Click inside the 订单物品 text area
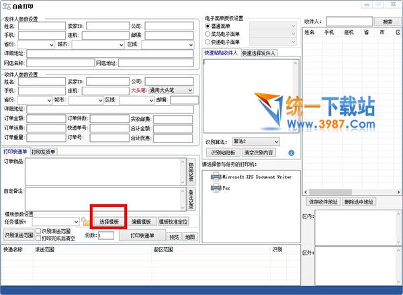Image resolution: width=403 pixels, height=295 pixels. tap(103, 172)
